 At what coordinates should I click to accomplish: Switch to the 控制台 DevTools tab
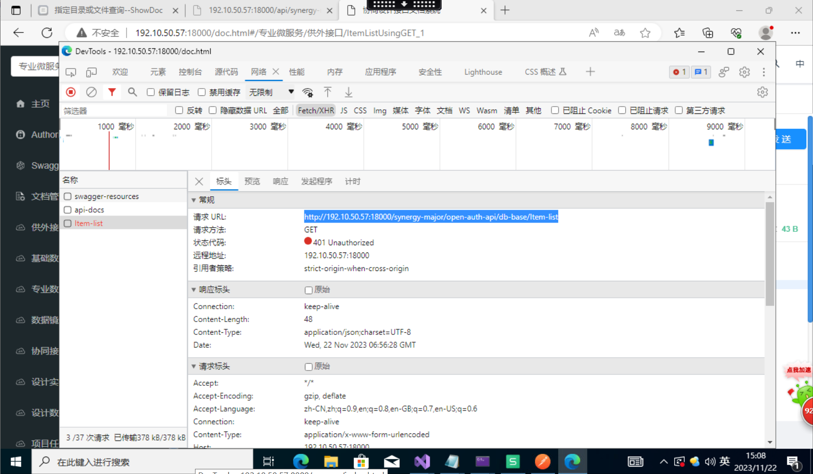point(190,72)
